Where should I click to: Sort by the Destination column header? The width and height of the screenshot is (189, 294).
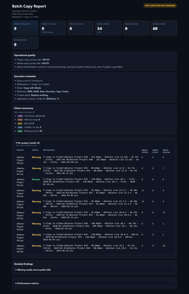point(49,150)
